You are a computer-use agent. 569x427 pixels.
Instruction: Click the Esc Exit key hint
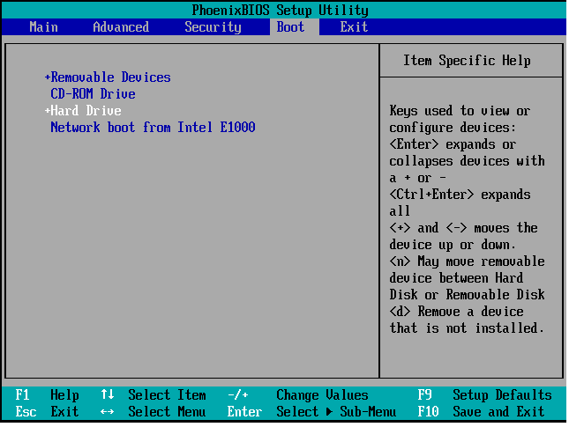click(x=47, y=411)
